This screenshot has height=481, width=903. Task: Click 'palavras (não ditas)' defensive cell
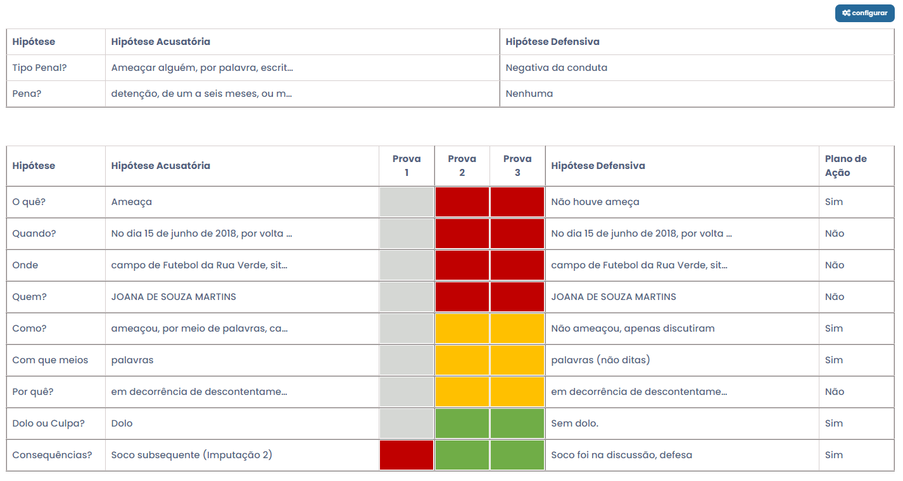click(600, 360)
